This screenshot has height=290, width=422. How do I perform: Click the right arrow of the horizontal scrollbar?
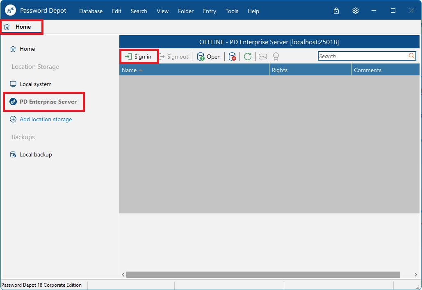(x=416, y=274)
